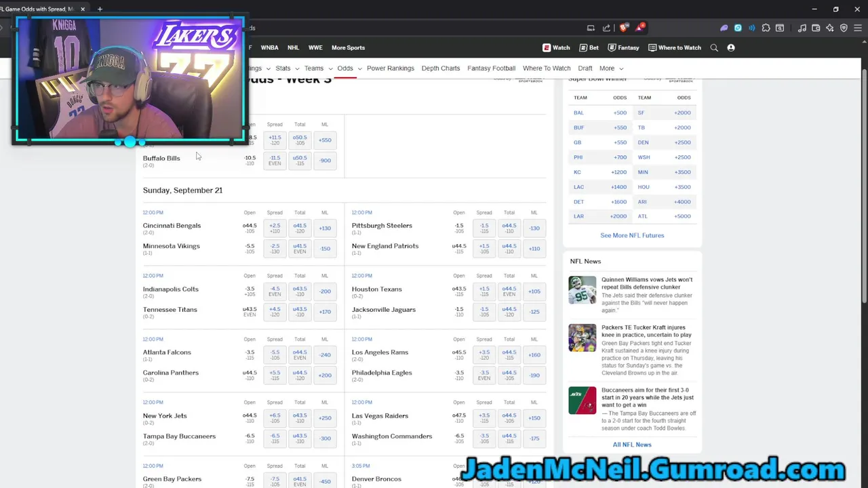Screen dimensions: 868x488
Task: Expand the More dropdown in NFL subnav
Action: coord(611,68)
